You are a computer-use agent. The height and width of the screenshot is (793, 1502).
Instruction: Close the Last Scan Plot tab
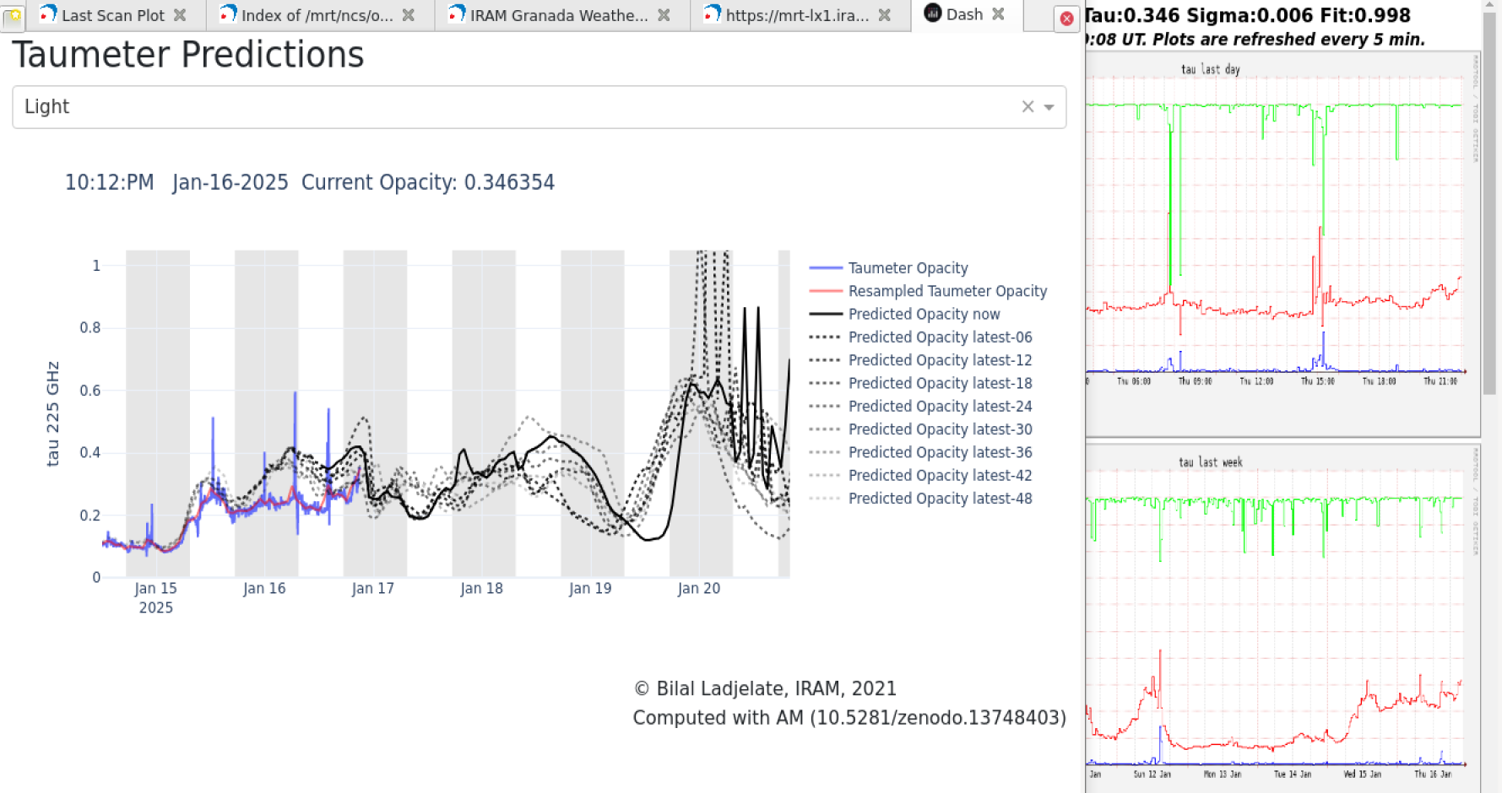pos(180,15)
